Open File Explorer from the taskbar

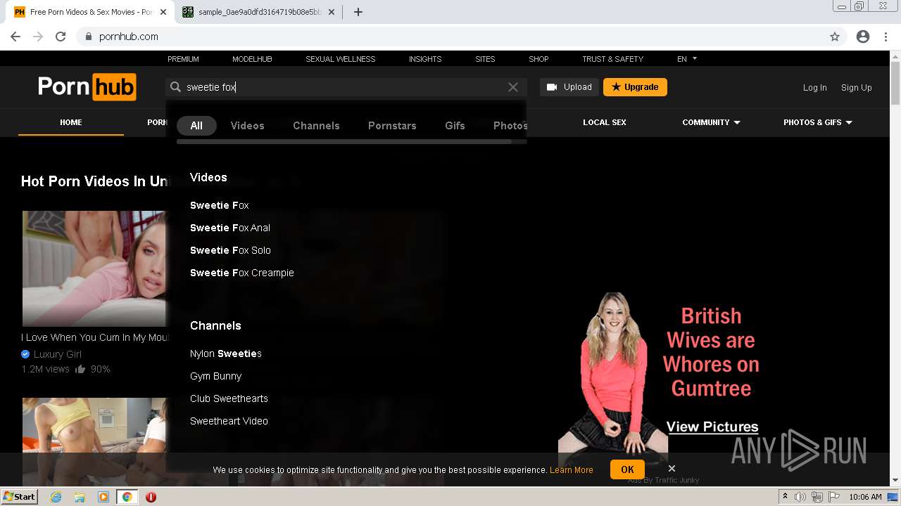pos(80,497)
